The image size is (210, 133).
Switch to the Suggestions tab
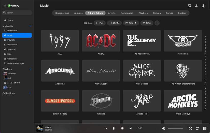pos(62,13)
